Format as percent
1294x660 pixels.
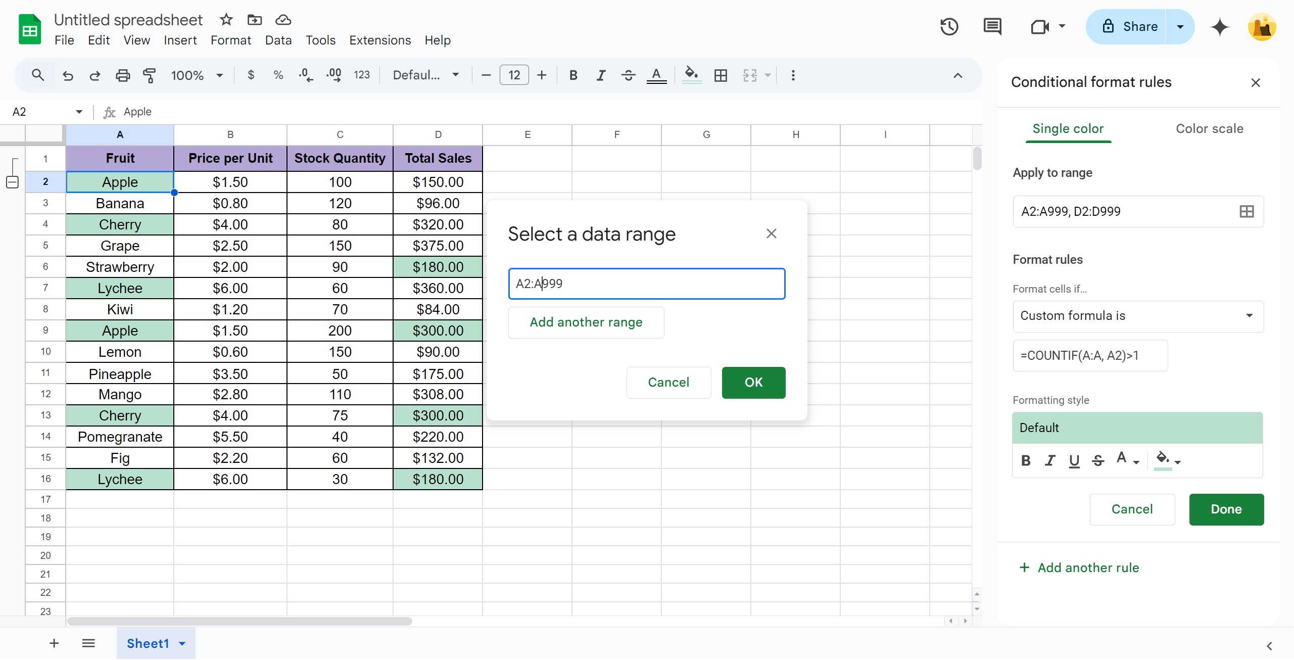tap(278, 75)
